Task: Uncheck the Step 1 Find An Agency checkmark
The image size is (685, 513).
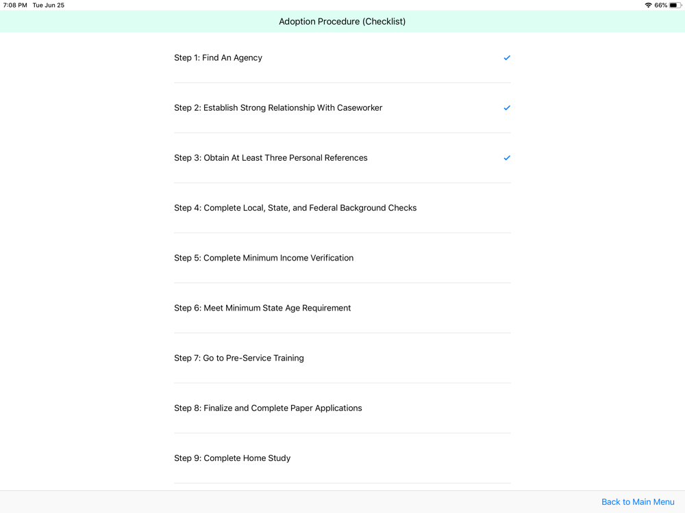Action: tap(507, 58)
